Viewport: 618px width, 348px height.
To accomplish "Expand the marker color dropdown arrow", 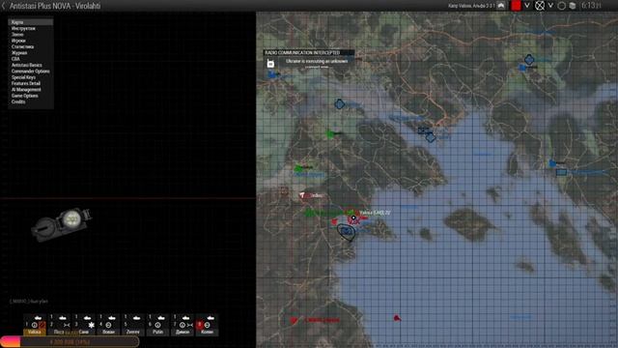I will [527, 6].
